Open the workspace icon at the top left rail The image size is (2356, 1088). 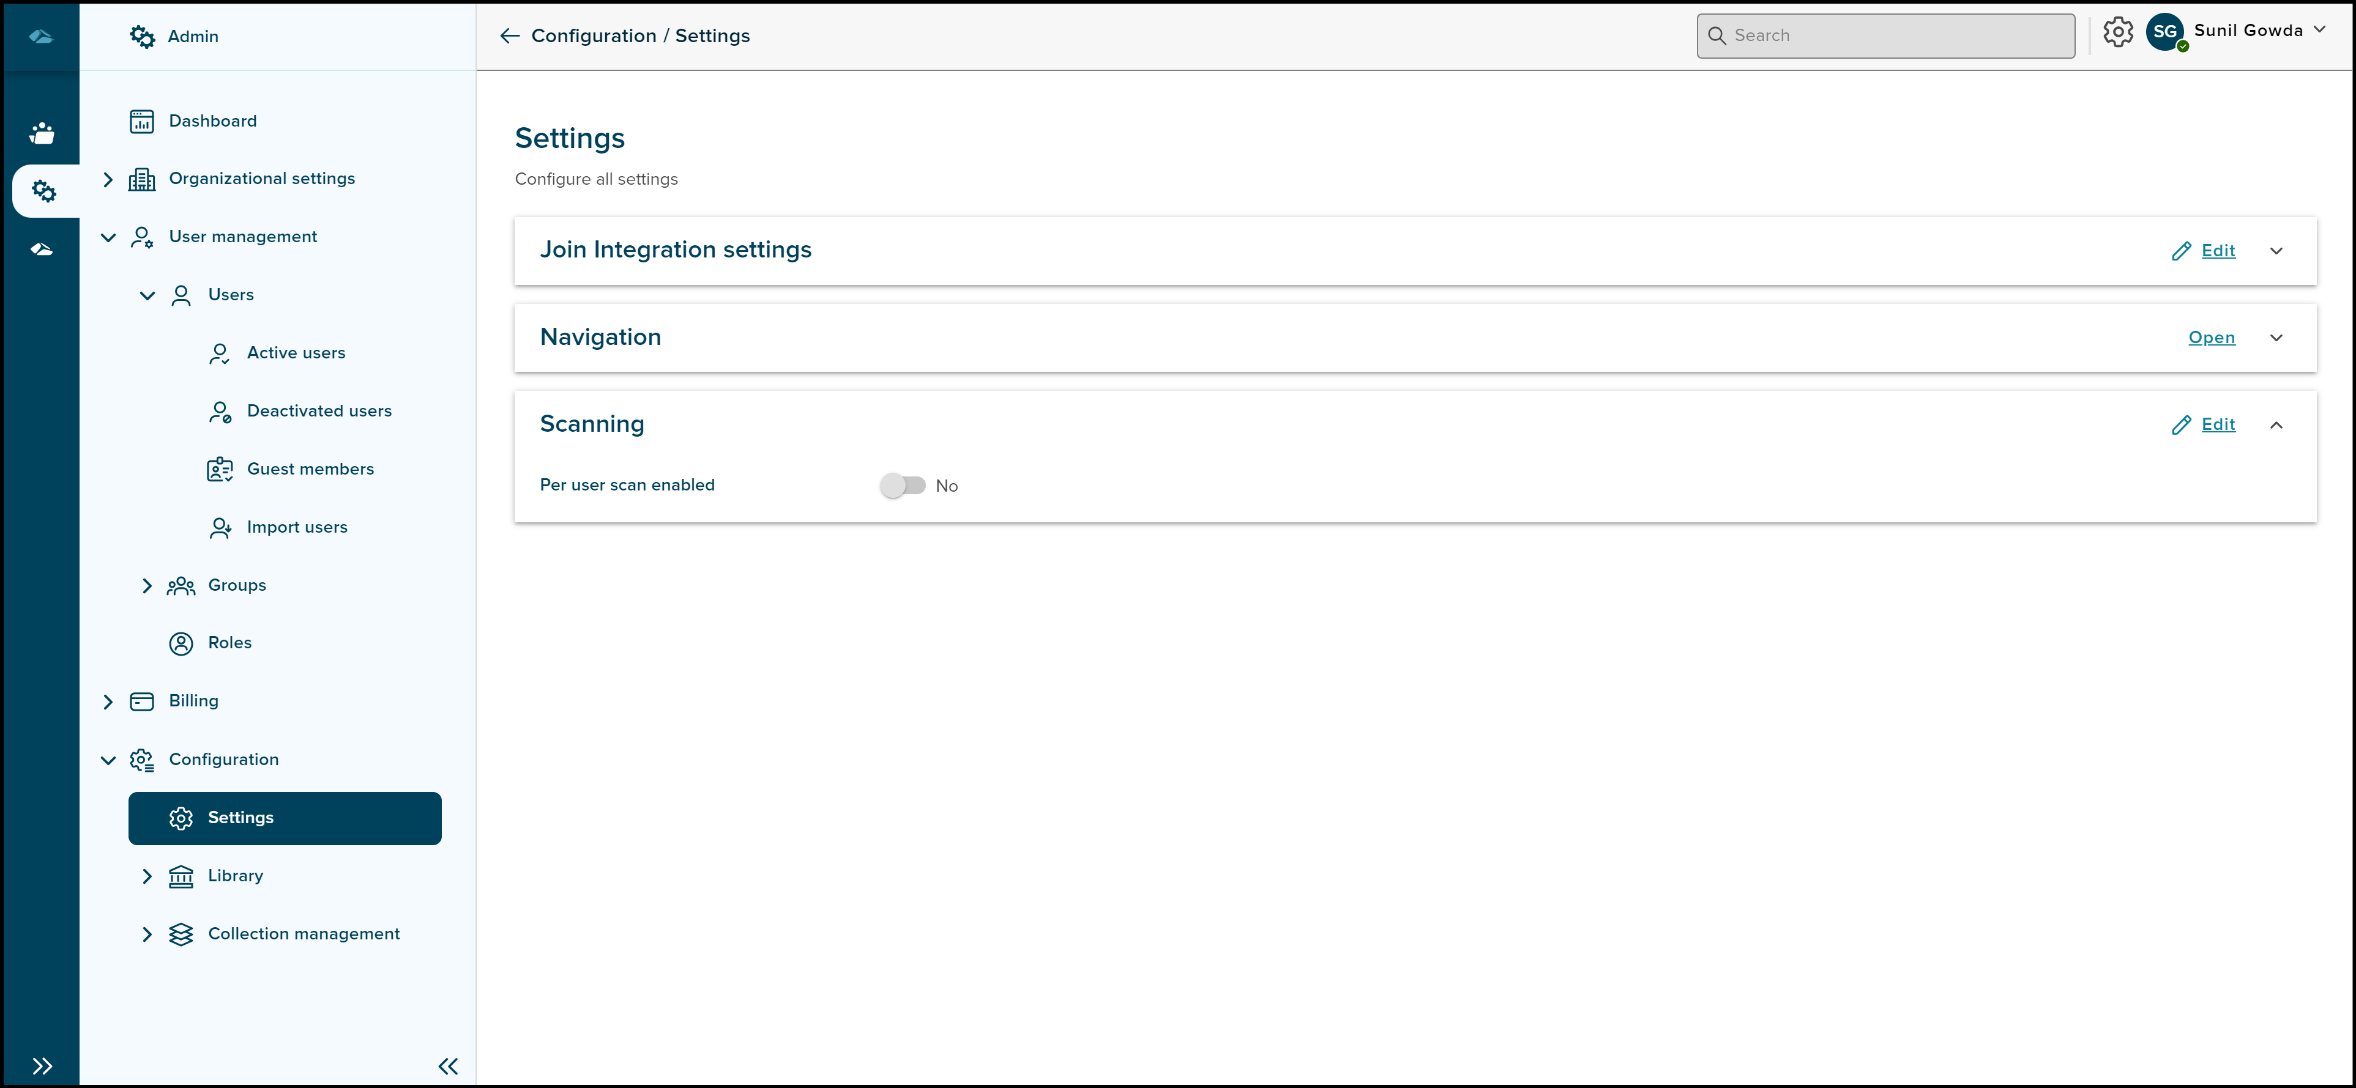coord(42,37)
